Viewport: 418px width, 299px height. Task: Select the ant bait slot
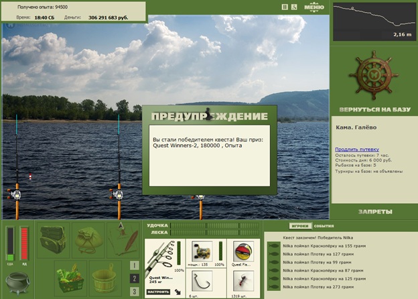(243, 281)
